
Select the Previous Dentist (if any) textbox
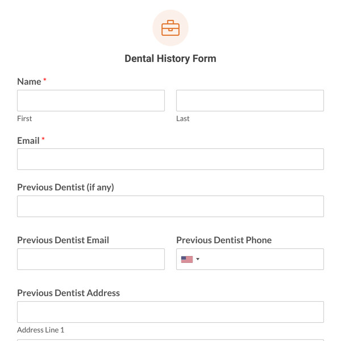pyautogui.click(x=170, y=206)
